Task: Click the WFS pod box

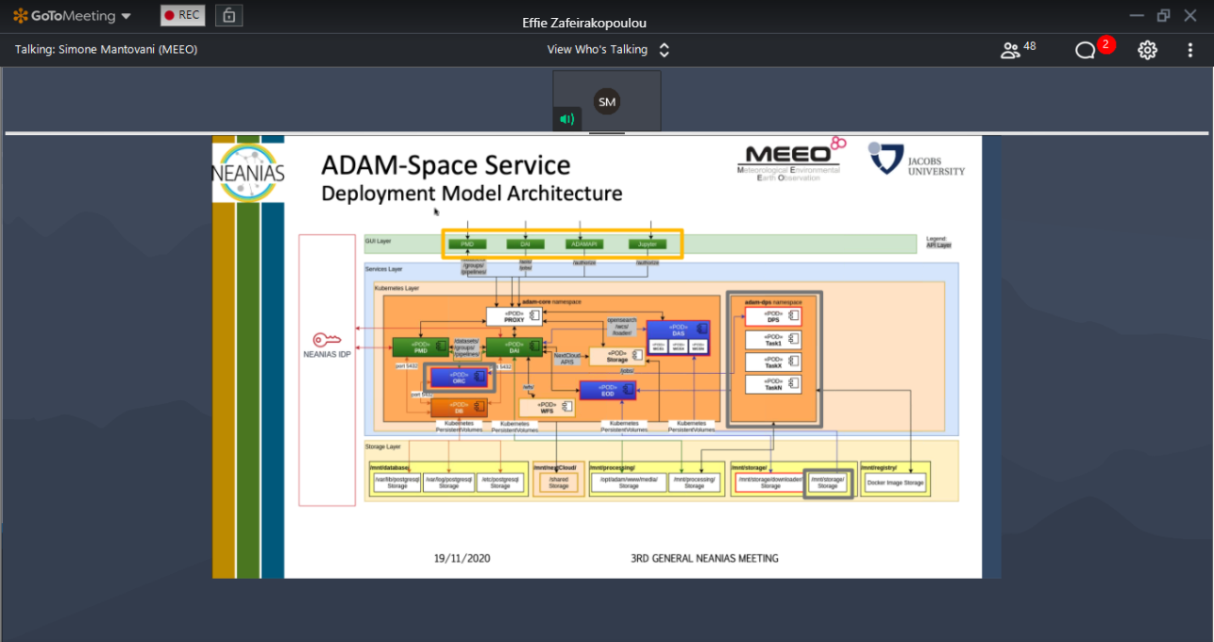Action: click(x=548, y=408)
